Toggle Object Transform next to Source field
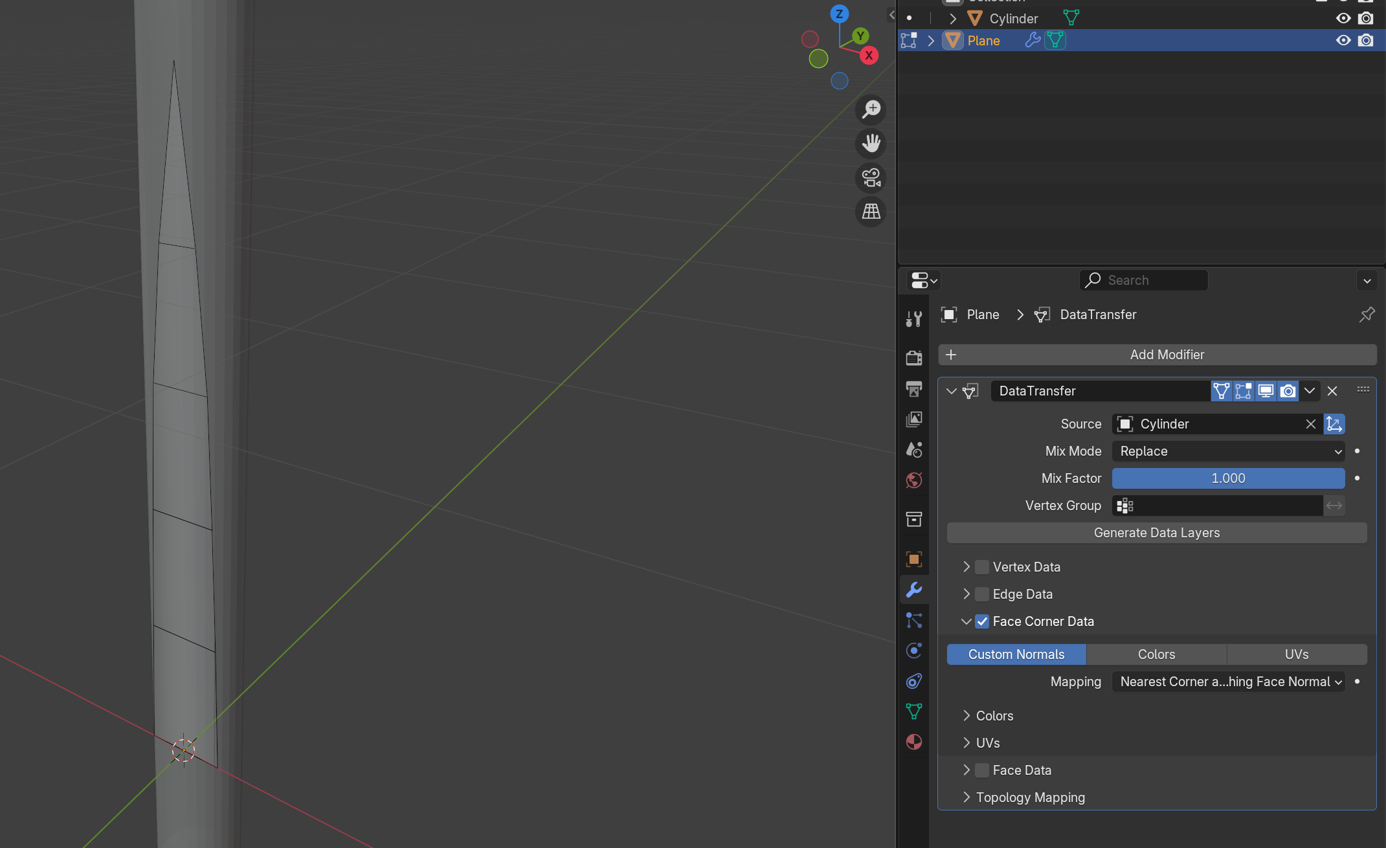Viewport: 1386px width, 848px height. click(x=1334, y=424)
